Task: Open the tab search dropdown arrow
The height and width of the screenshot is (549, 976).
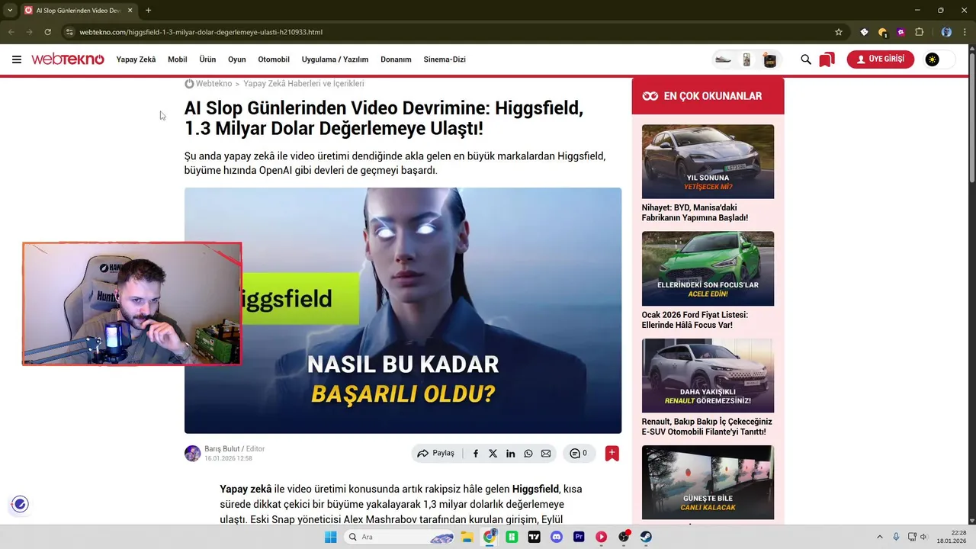Action: pos(10,10)
